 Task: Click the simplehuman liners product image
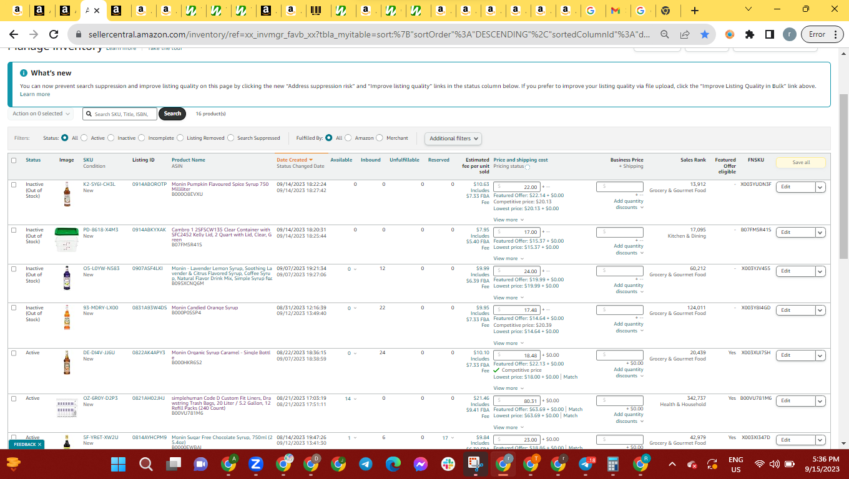(x=66, y=409)
